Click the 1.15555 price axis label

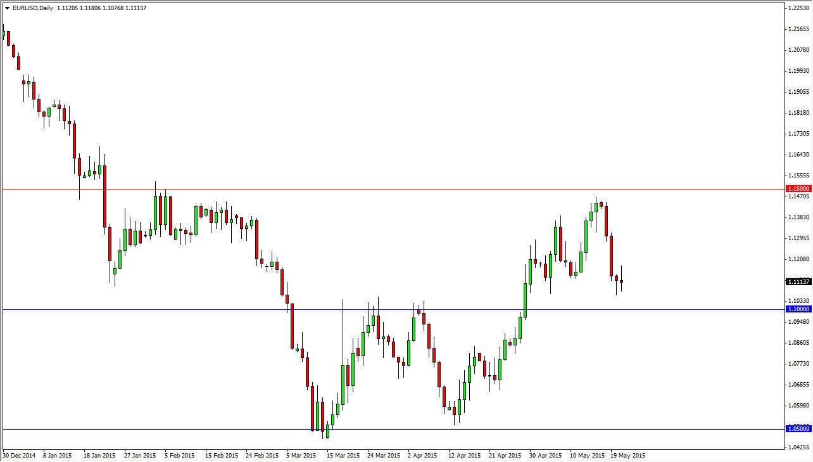tap(799, 176)
